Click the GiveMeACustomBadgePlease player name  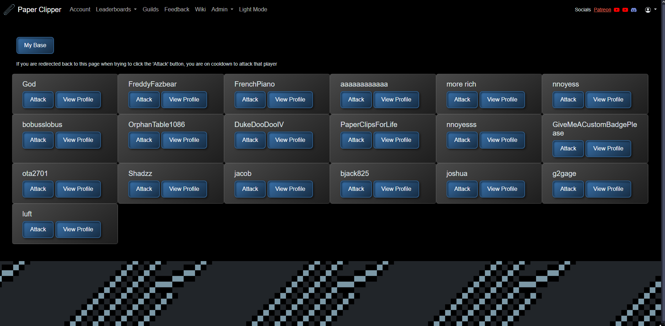point(595,129)
